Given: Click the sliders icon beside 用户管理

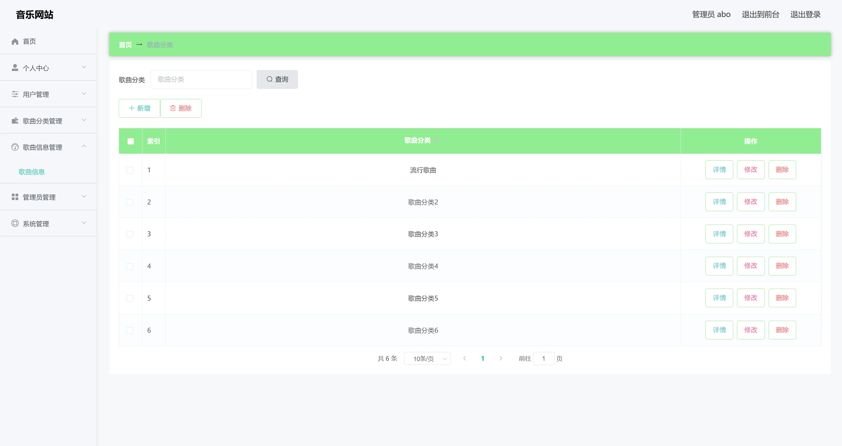Looking at the screenshot, I should (x=15, y=94).
